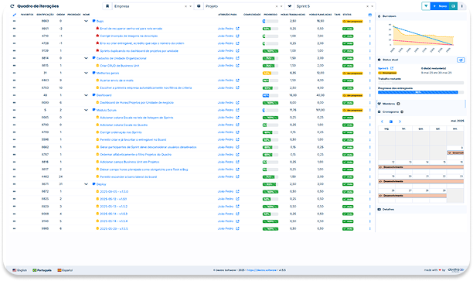Click the Sprint icon before Sprint 5
The image size is (473, 281).
(x=290, y=6)
